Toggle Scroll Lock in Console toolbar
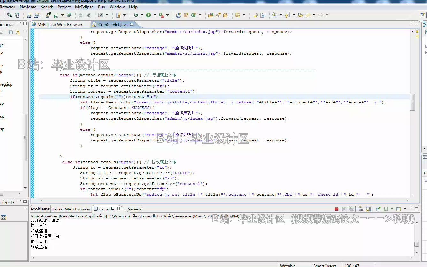Image resolution: width=427 pixels, height=267 pixels. point(368,209)
